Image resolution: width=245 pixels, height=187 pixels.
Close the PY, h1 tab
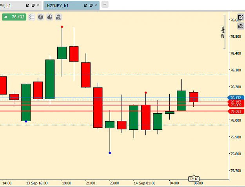click(x=38, y=5)
